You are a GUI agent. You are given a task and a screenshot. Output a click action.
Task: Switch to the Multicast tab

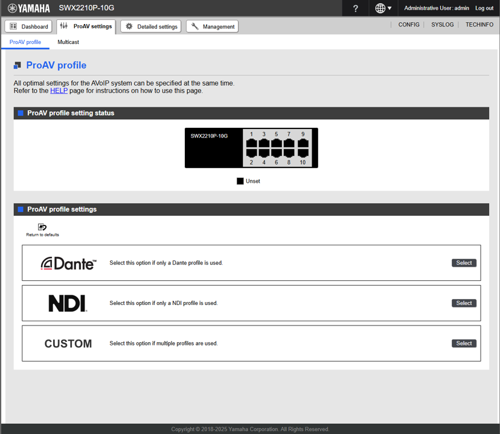coord(68,42)
